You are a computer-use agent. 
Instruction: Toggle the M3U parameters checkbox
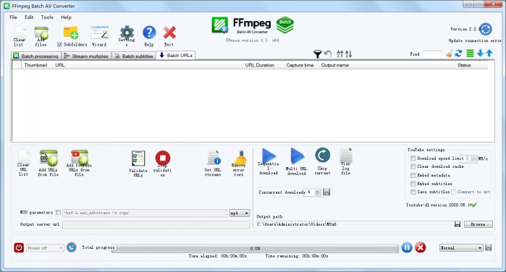pos(58,213)
